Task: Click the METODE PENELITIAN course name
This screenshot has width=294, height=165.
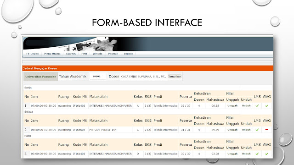Action: tap(103, 130)
